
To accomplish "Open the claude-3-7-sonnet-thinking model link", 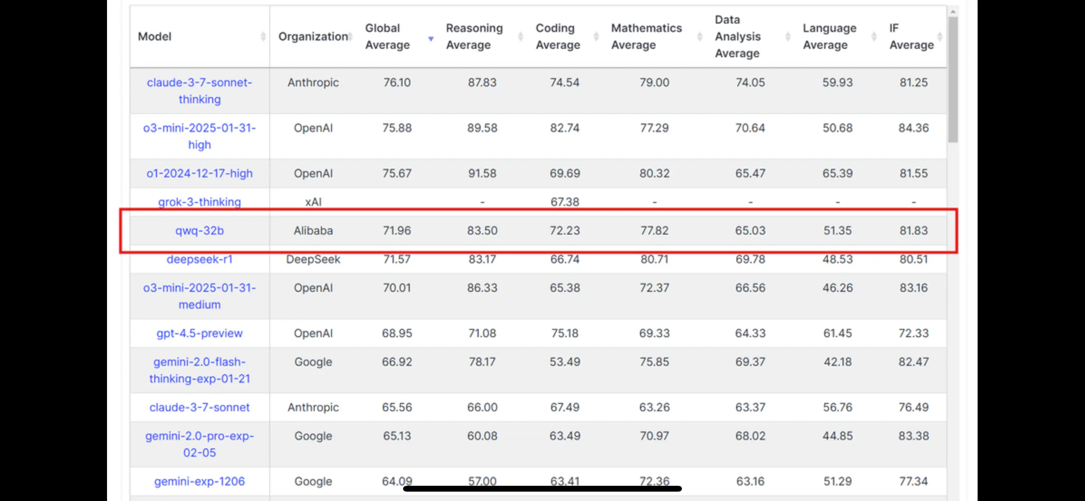I will click(199, 91).
